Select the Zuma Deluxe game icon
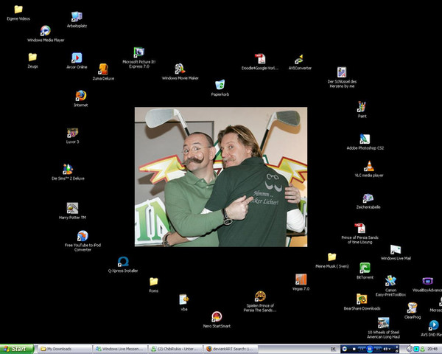Screen dimensions: 442x354 pos(102,69)
